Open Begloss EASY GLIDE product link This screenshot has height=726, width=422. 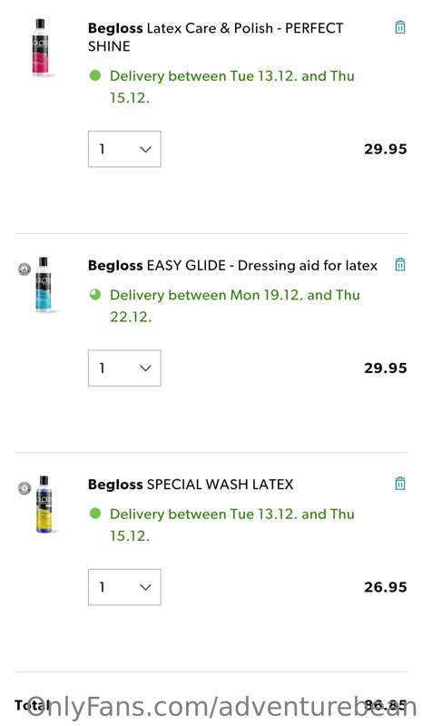pos(232,265)
